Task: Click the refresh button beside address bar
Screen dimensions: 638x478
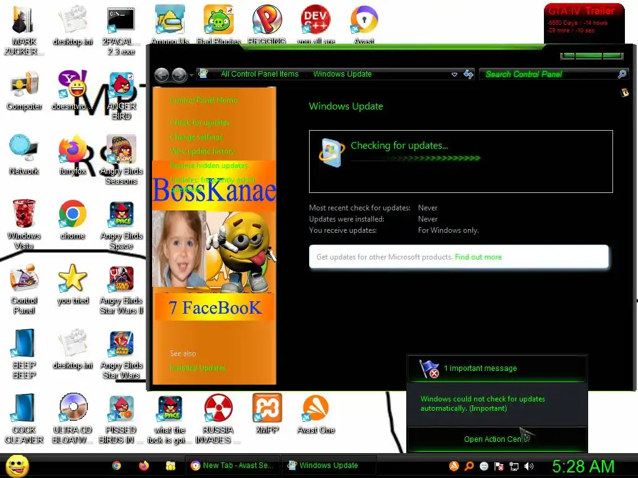Action: coord(469,74)
